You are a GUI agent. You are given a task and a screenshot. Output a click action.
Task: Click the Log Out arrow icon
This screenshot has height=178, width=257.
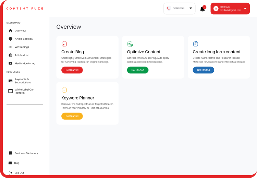coord(11,173)
